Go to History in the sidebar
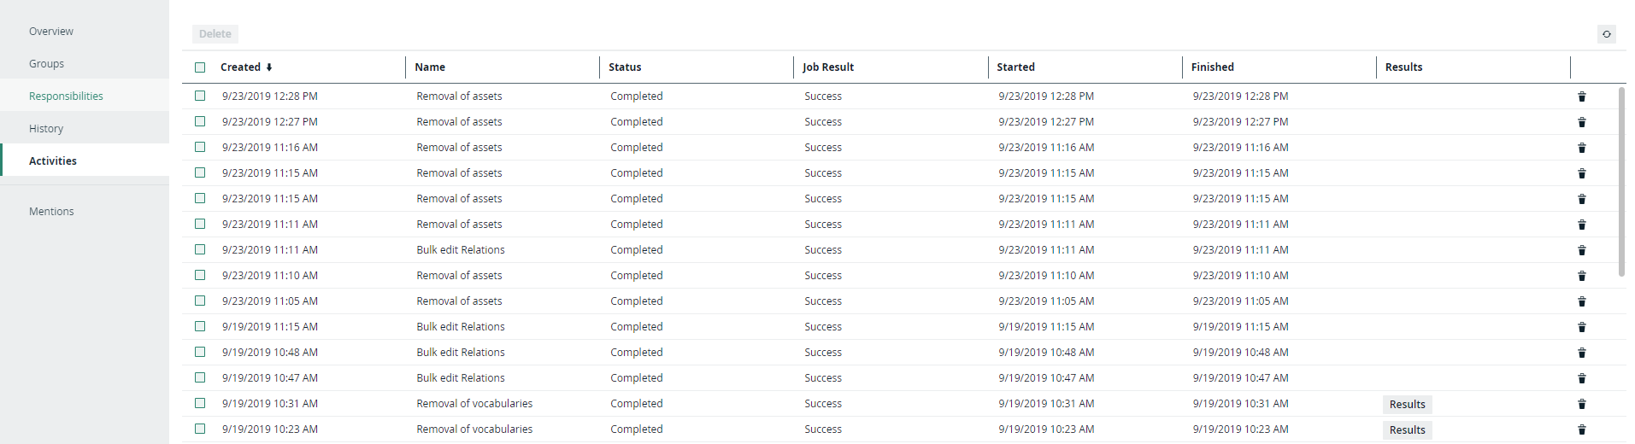The width and height of the screenshot is (1635, 444). point(46,128)
